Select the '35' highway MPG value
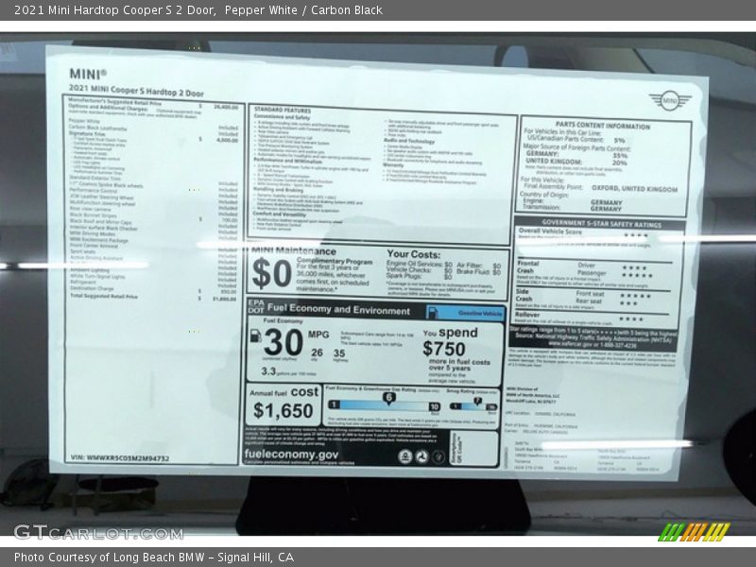The height and width of the screenshot is (567, 756). tap(339, 353)
